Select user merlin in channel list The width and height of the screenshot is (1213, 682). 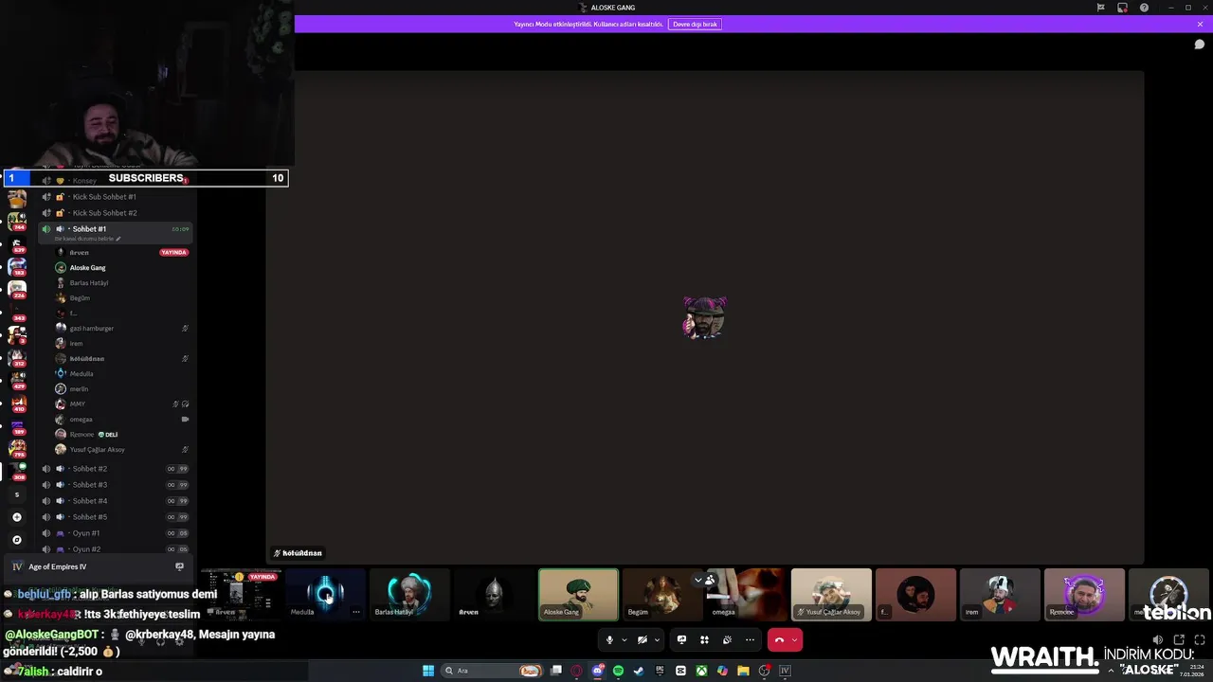click(121, 389)
